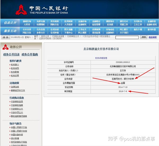Click into the site search text box

coord(127,37)
